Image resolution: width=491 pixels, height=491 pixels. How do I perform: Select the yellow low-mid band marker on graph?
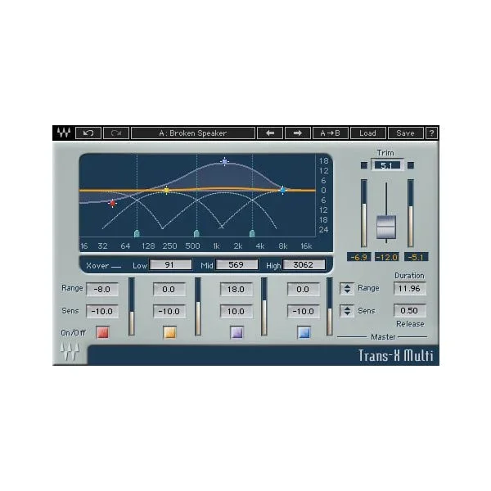coord(167,191)
